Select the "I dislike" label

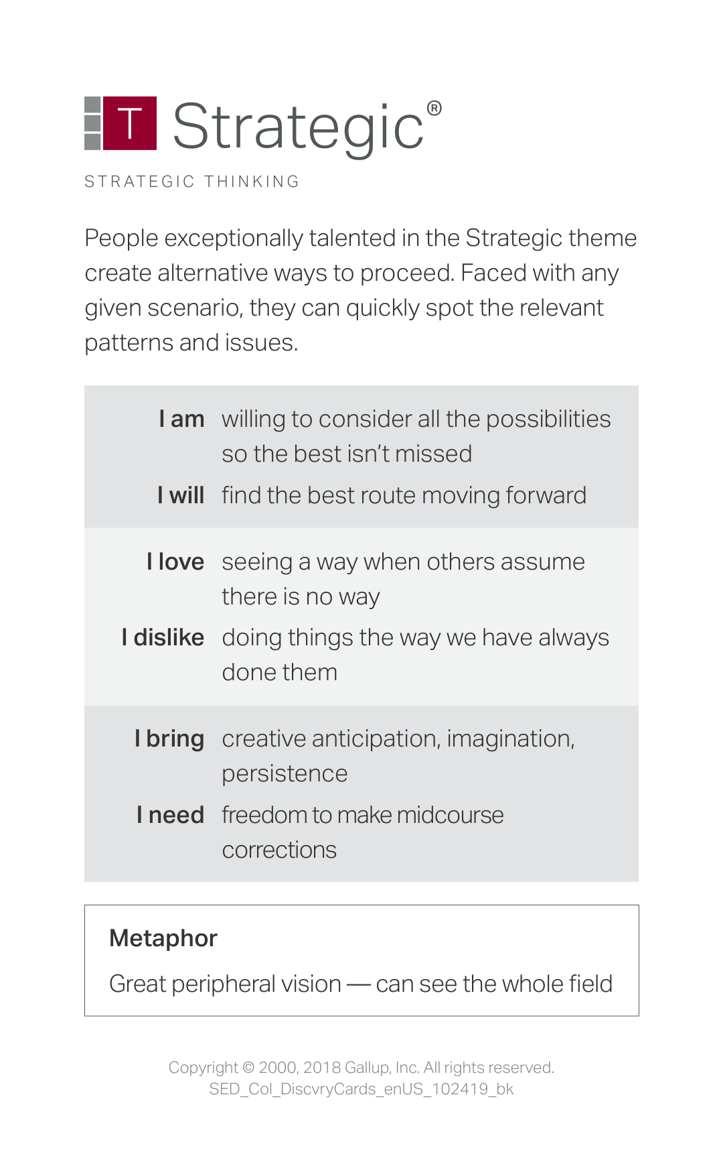coord(163,637)
